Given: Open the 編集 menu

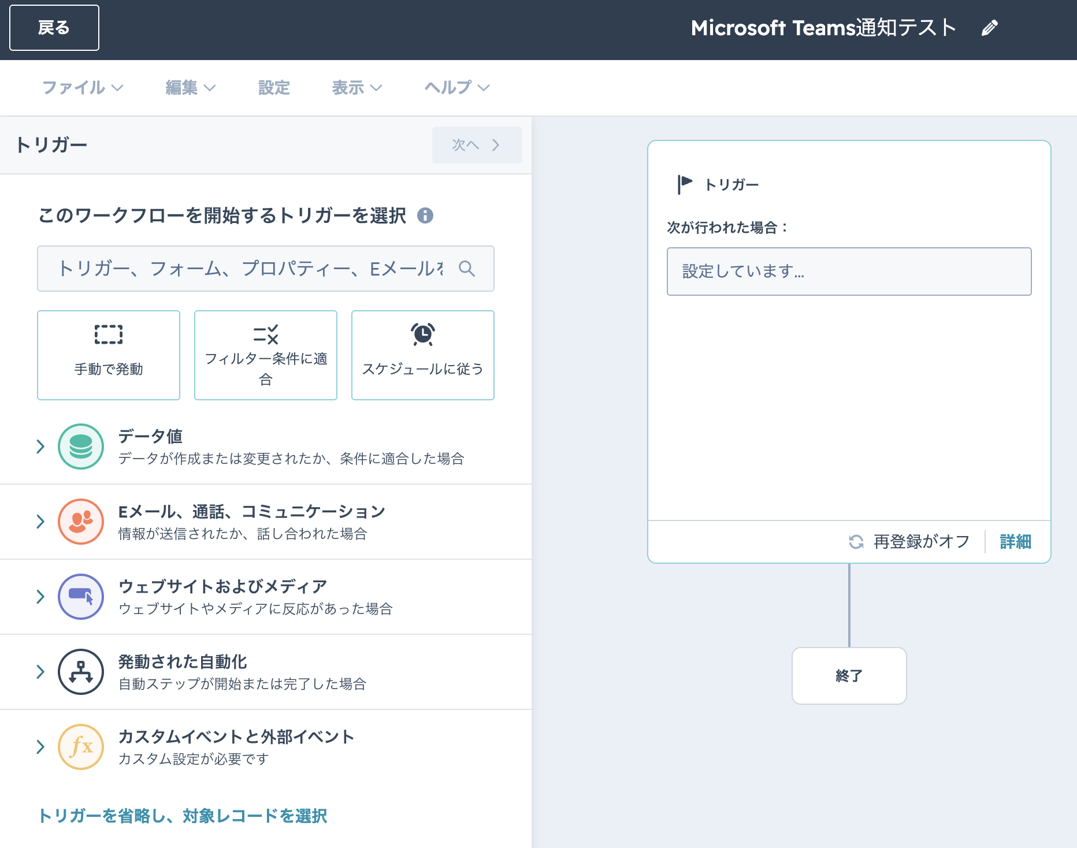Looking at the screenshot, I should pyautogui.click(x=191, y=88).
